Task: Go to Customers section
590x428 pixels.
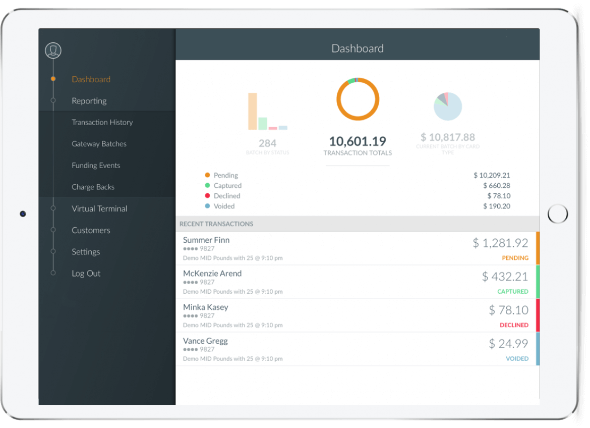Action: pyautogui.click(x=91, y=230)
